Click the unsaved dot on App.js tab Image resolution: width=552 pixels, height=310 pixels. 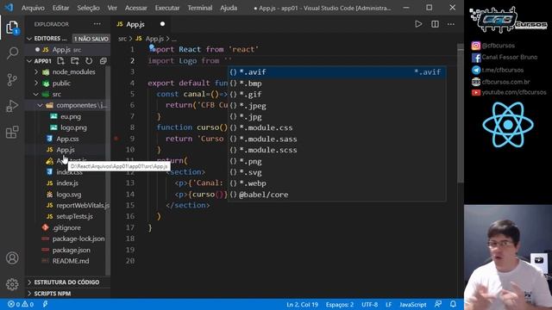pos(162,24)
